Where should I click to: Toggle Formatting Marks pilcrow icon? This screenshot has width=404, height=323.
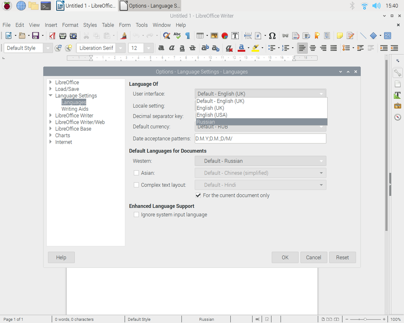pyautogui.click(x=188, y=36)
